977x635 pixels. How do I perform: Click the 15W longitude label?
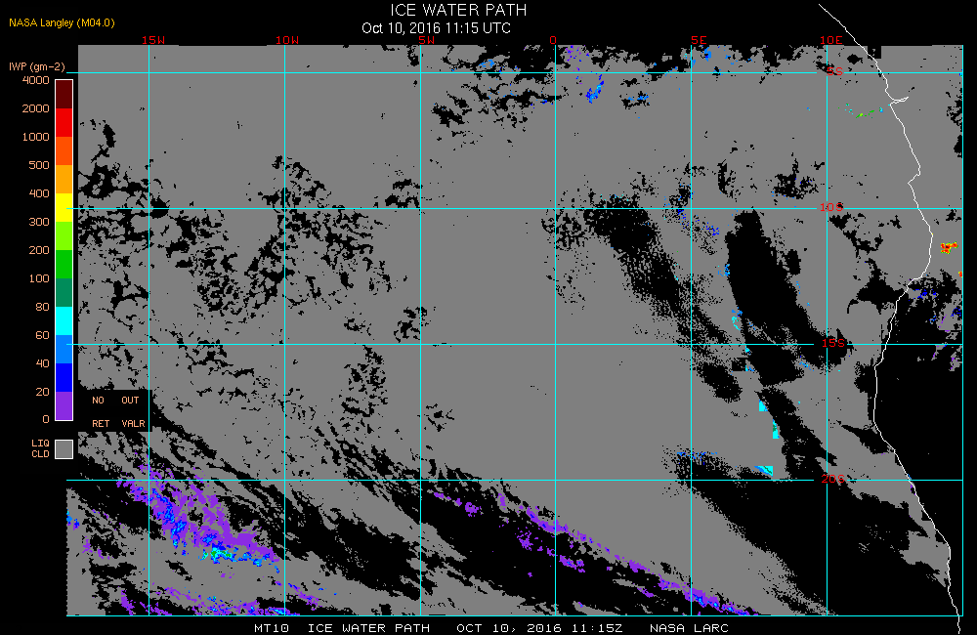click(153, 40)
